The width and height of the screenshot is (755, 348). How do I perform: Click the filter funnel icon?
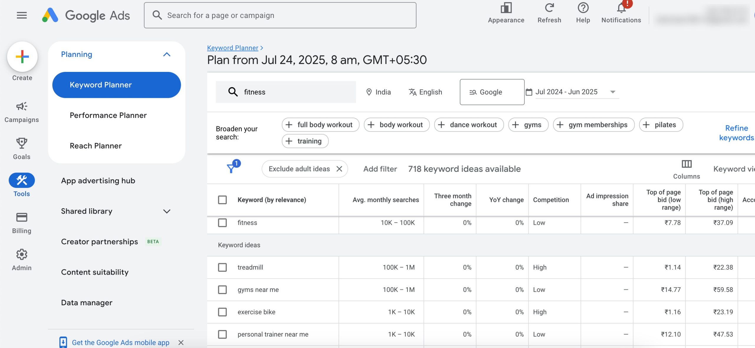click(231, 169)
